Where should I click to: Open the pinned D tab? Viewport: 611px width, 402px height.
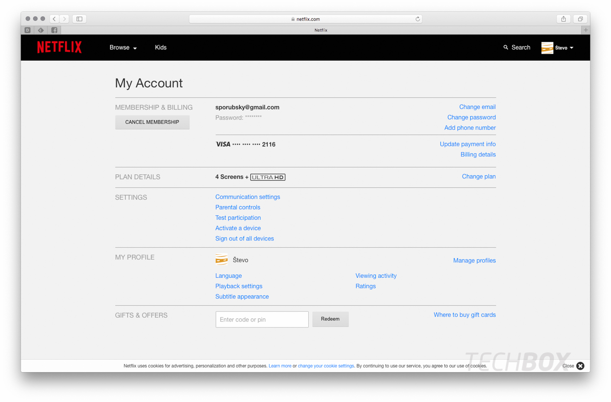(x=28, y=30)
